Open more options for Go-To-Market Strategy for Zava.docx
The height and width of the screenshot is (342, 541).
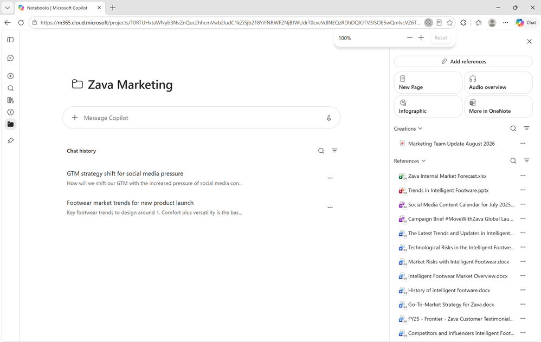(x=523, y=304)
